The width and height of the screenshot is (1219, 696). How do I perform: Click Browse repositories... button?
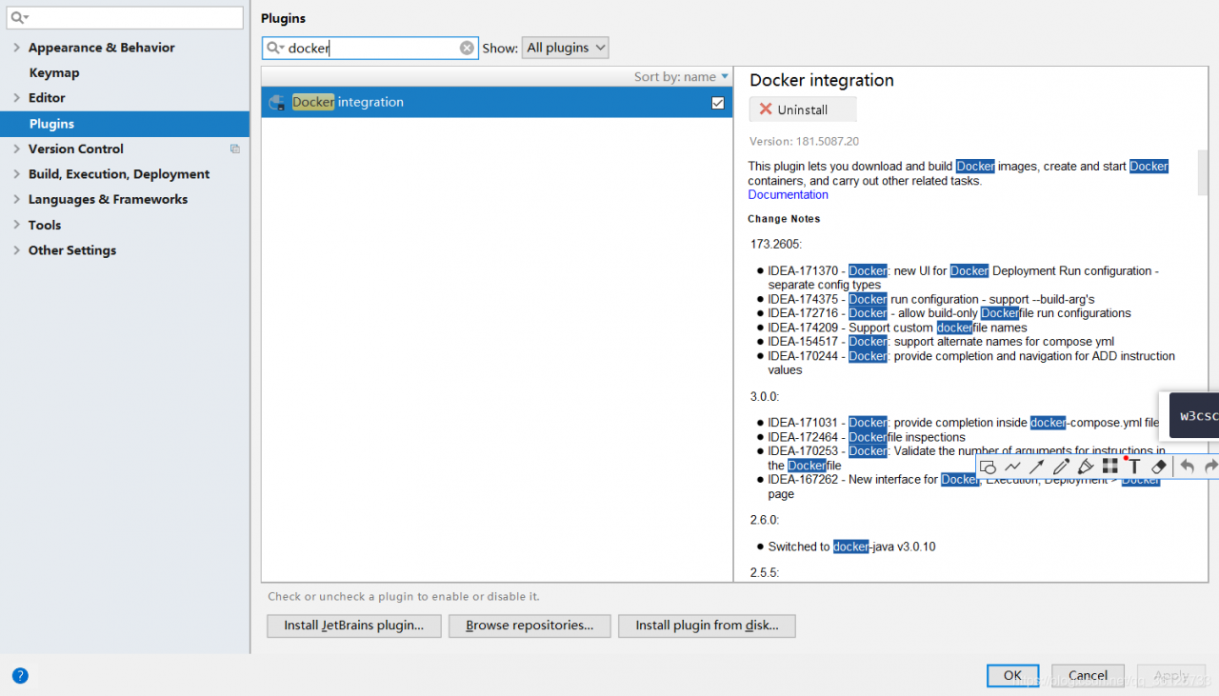530,626
